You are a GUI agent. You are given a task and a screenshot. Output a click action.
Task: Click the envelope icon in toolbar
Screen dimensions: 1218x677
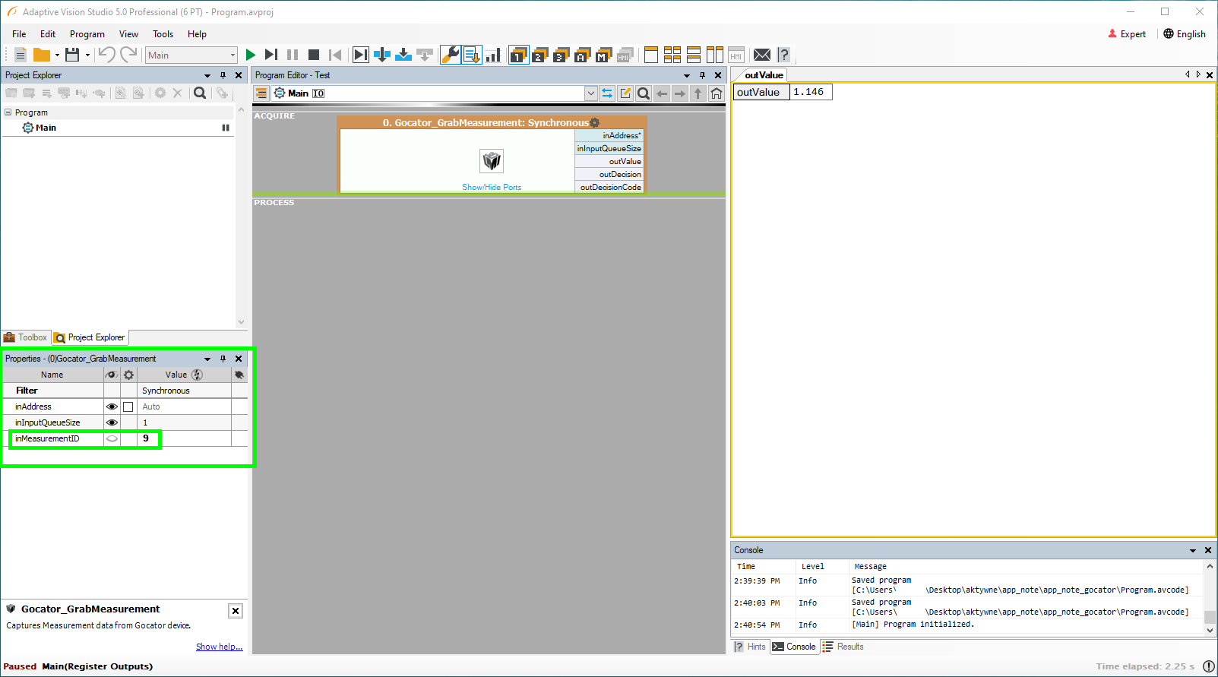click(761, 55)
